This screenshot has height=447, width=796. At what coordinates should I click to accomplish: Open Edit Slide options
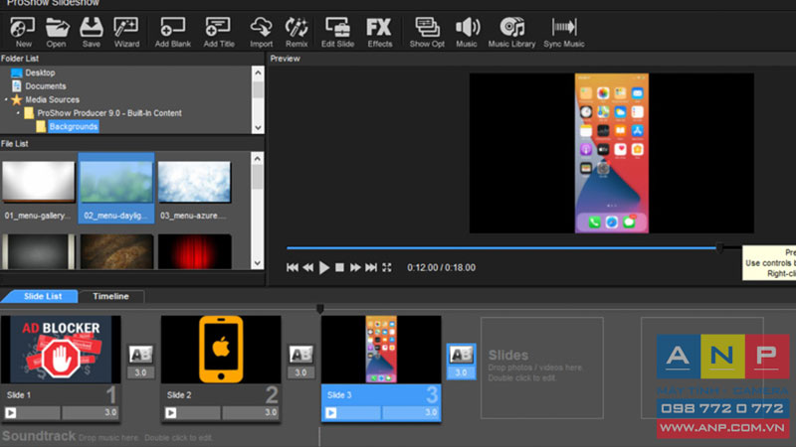tap(337, 32)
